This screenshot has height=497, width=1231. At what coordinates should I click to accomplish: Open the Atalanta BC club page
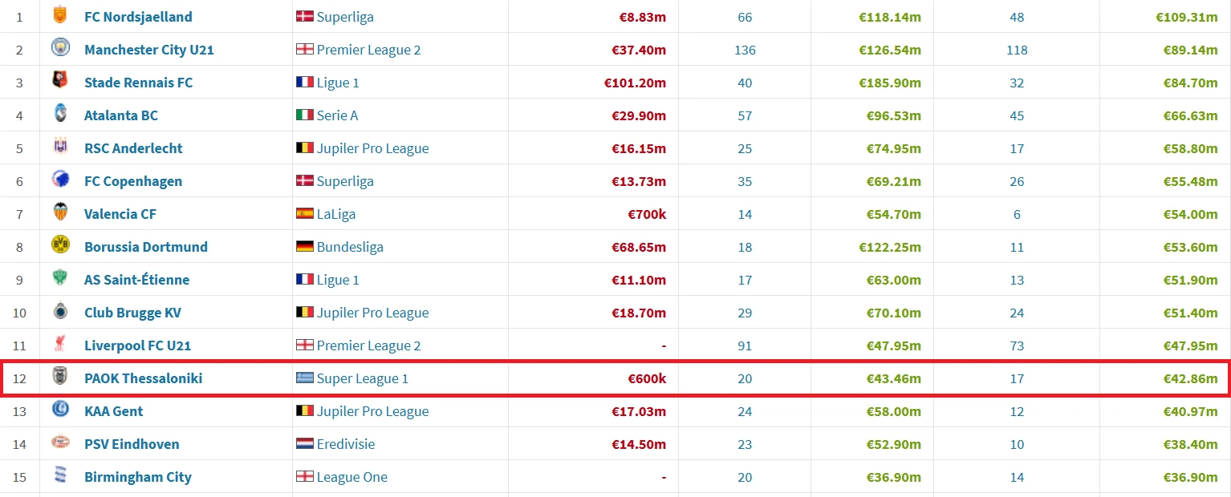click(121, 115)
